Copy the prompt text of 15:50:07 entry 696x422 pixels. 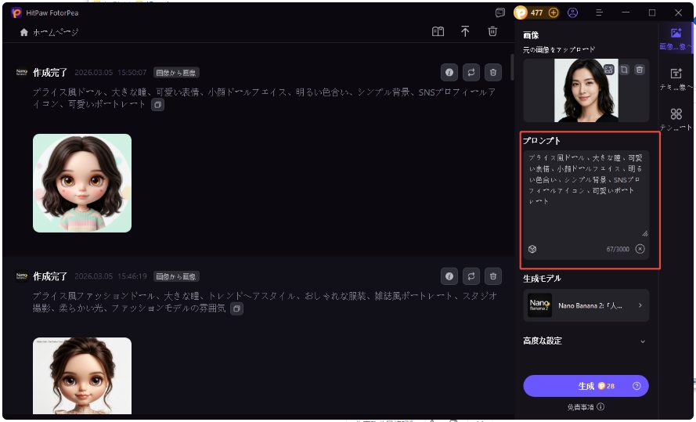pyautogui.click(x=157, y=105)
